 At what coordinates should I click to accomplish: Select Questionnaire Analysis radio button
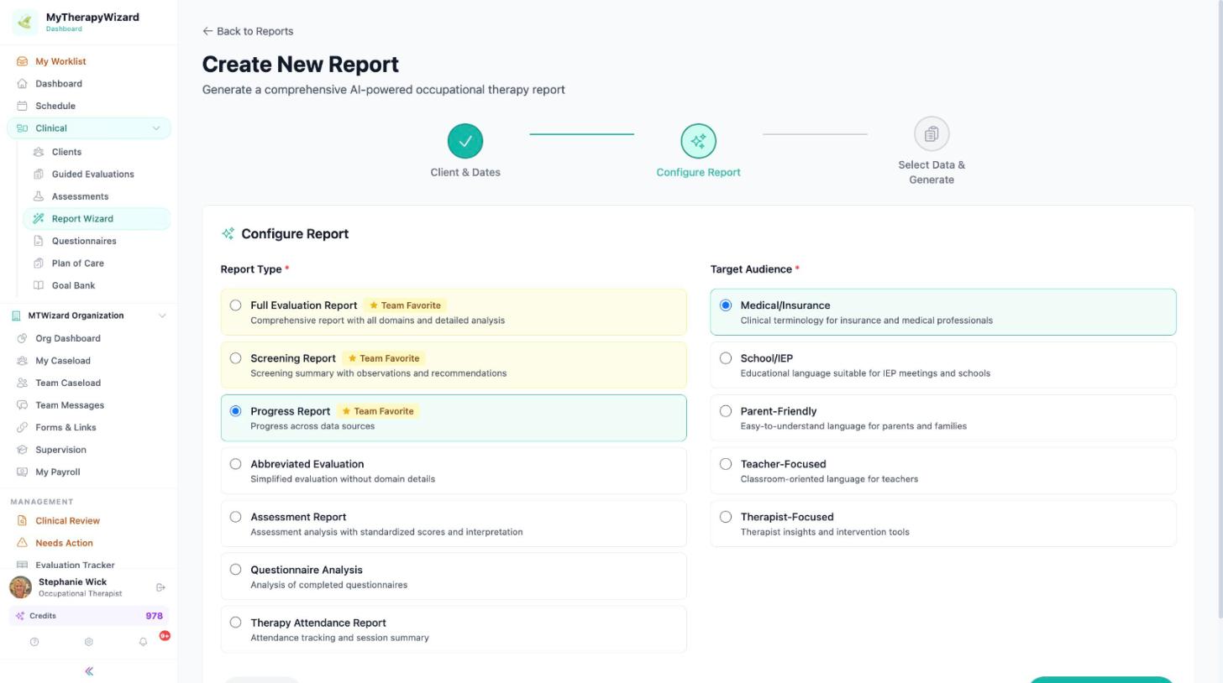click(x=236, y=570)
